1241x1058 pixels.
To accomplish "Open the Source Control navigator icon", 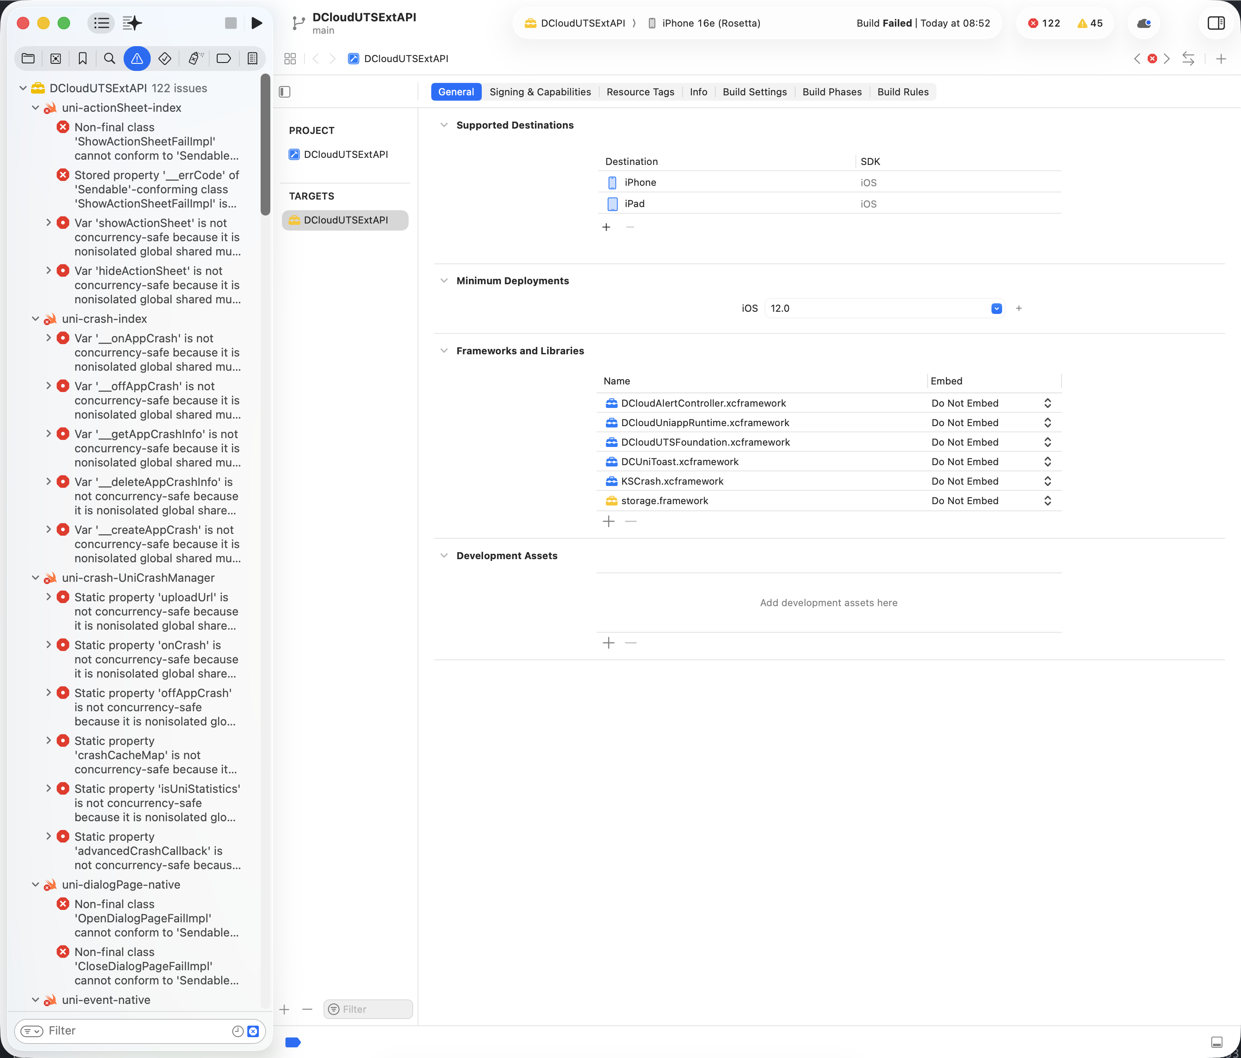I will pos(56,58).
